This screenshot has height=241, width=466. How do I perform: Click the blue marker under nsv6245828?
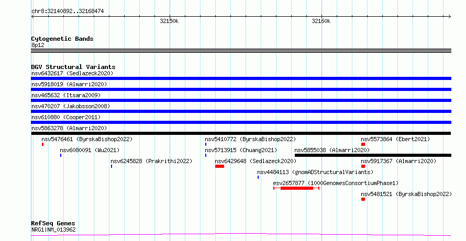(112, 166)
